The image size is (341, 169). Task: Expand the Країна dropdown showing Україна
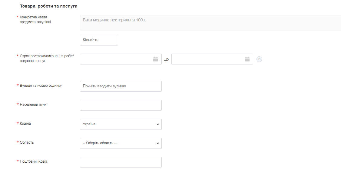click(x=121, y=124)
